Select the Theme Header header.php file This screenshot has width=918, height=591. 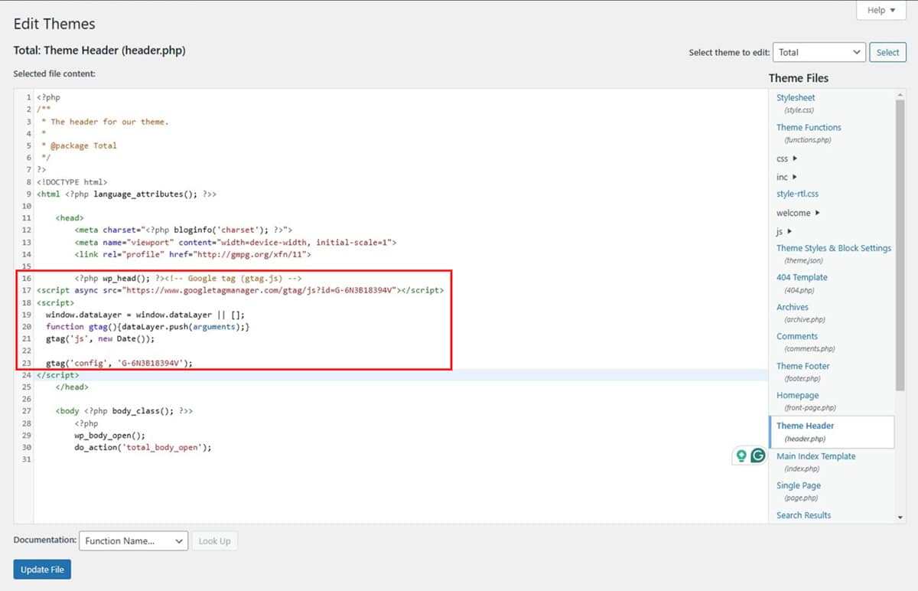click(831, 432)
